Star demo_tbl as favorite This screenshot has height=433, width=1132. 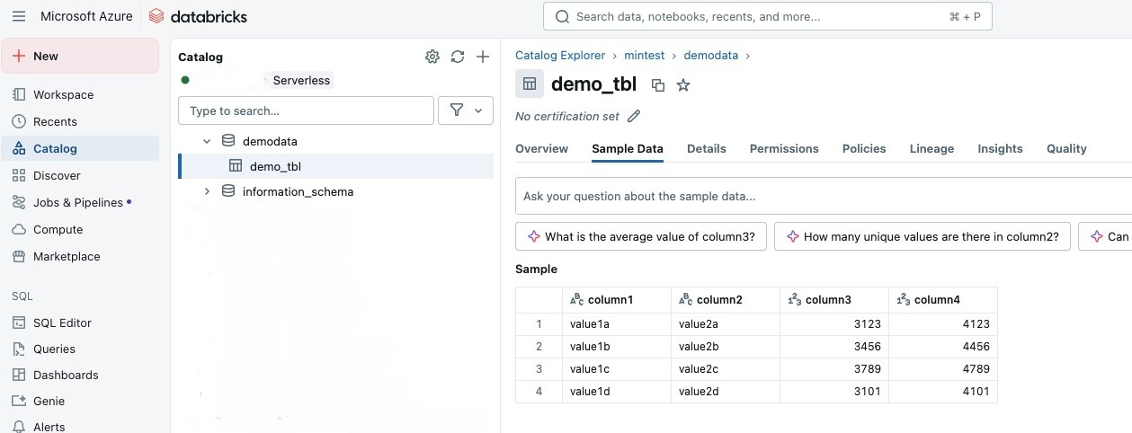coord(683,85)
